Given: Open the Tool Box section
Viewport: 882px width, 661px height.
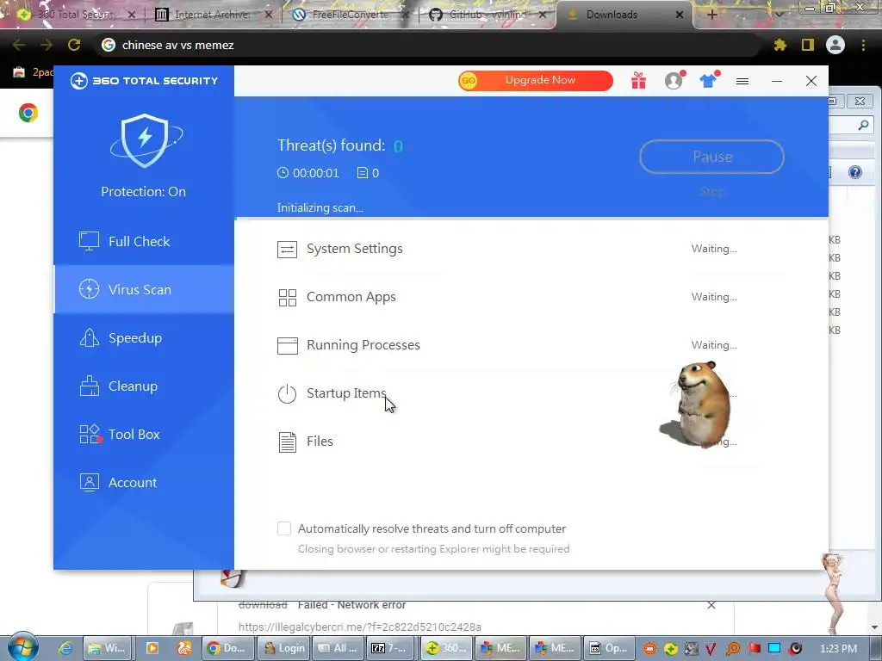Looking at the screenshot, I should pos(144,434).
